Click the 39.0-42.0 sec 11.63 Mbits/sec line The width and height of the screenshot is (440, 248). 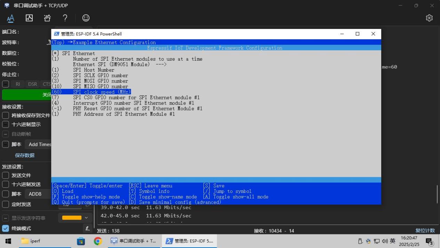[x=146, y=208]
